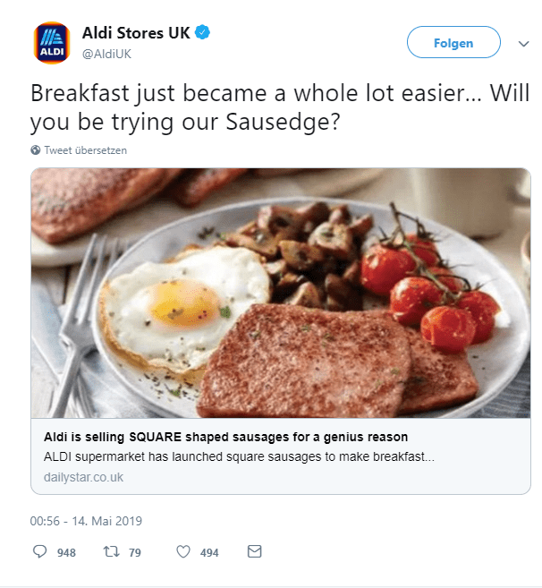The image size is (542, 588).
Task: Like the tweet with the heart icon
Action: tap(183, 552)
